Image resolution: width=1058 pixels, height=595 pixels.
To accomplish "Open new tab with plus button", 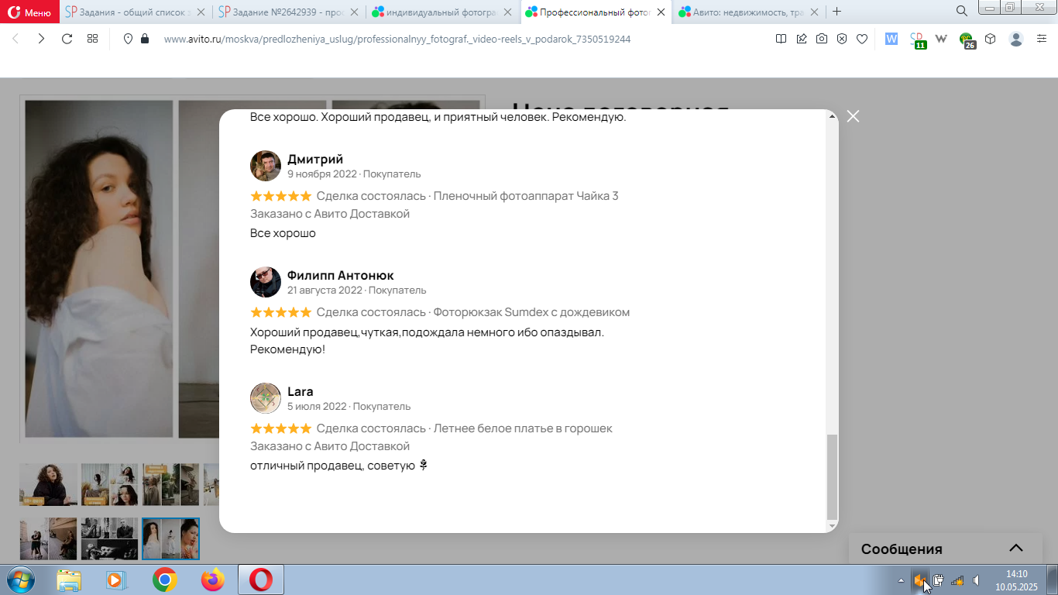I will pyautogui.click(x=836, y=12).
